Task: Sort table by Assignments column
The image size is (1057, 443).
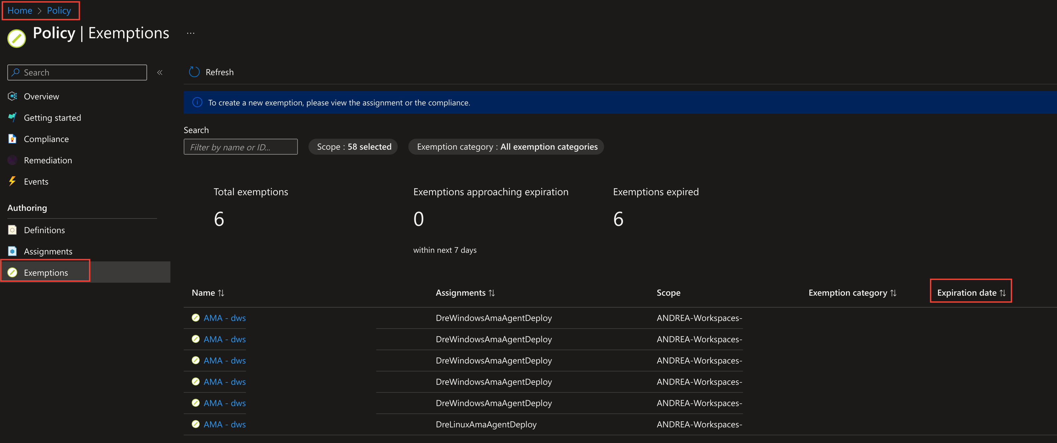Action: pyautogui.click(x=465, y=293)
